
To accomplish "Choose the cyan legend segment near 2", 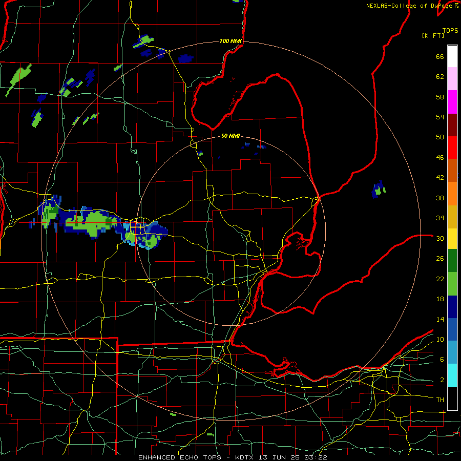I will tap(452, 375).
